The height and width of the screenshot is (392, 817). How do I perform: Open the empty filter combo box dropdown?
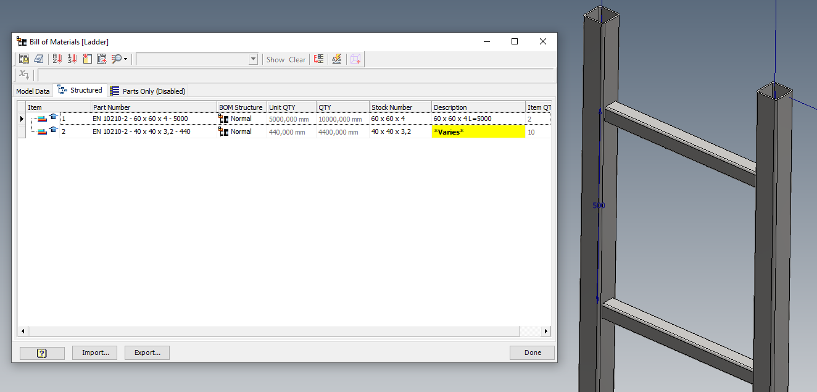click(x=253, y=59)
